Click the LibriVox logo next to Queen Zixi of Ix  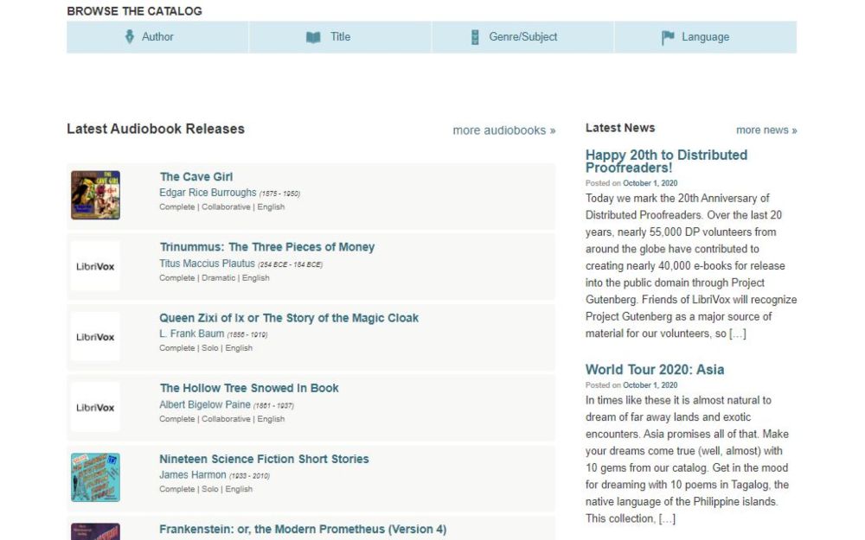pyautogui.click(x=95, y=336)
